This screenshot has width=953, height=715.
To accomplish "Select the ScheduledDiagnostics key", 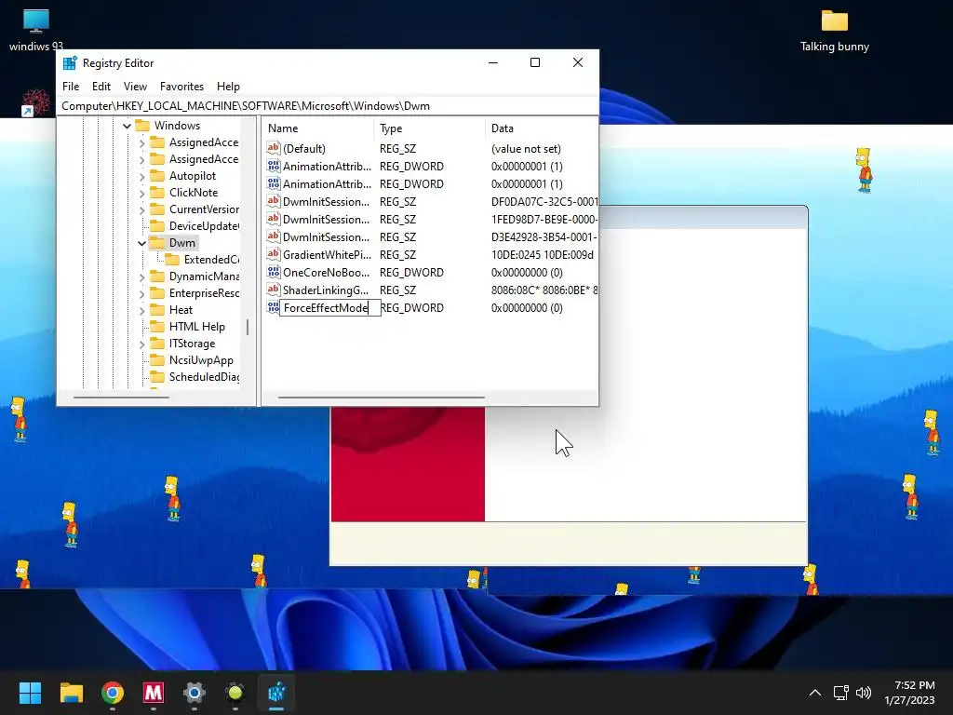I will (x=195, y=377).
